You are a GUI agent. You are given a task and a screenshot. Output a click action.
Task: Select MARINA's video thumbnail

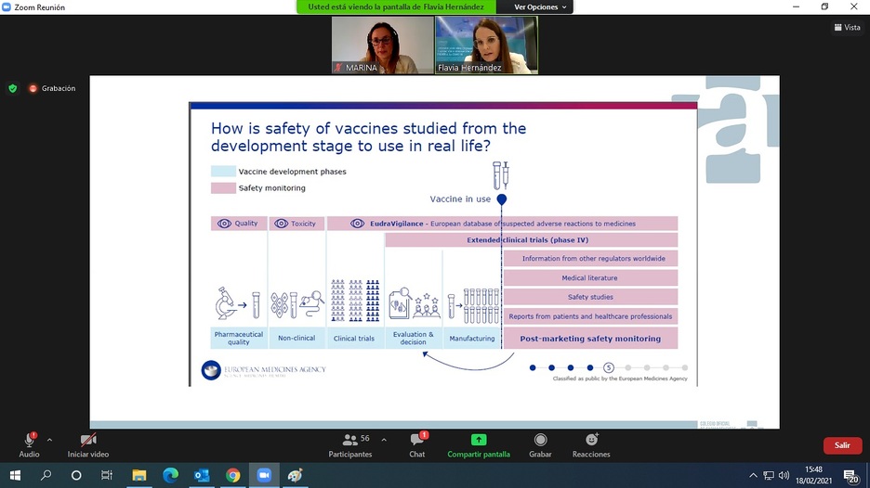tap(382, 45)
